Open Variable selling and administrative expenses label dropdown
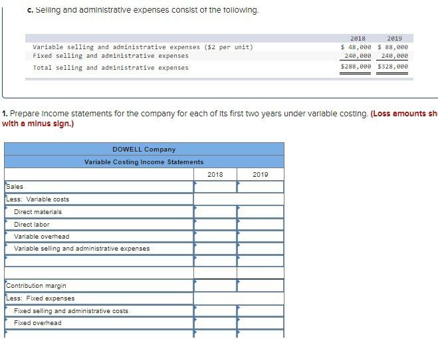 click(x=99, y=249)
